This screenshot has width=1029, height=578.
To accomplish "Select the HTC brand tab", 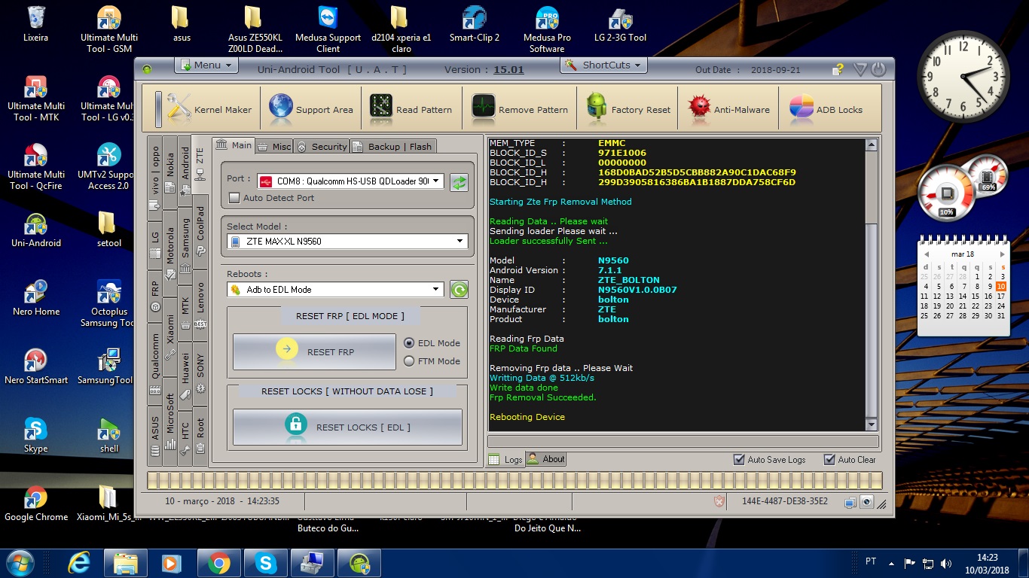I will (185, 438).
